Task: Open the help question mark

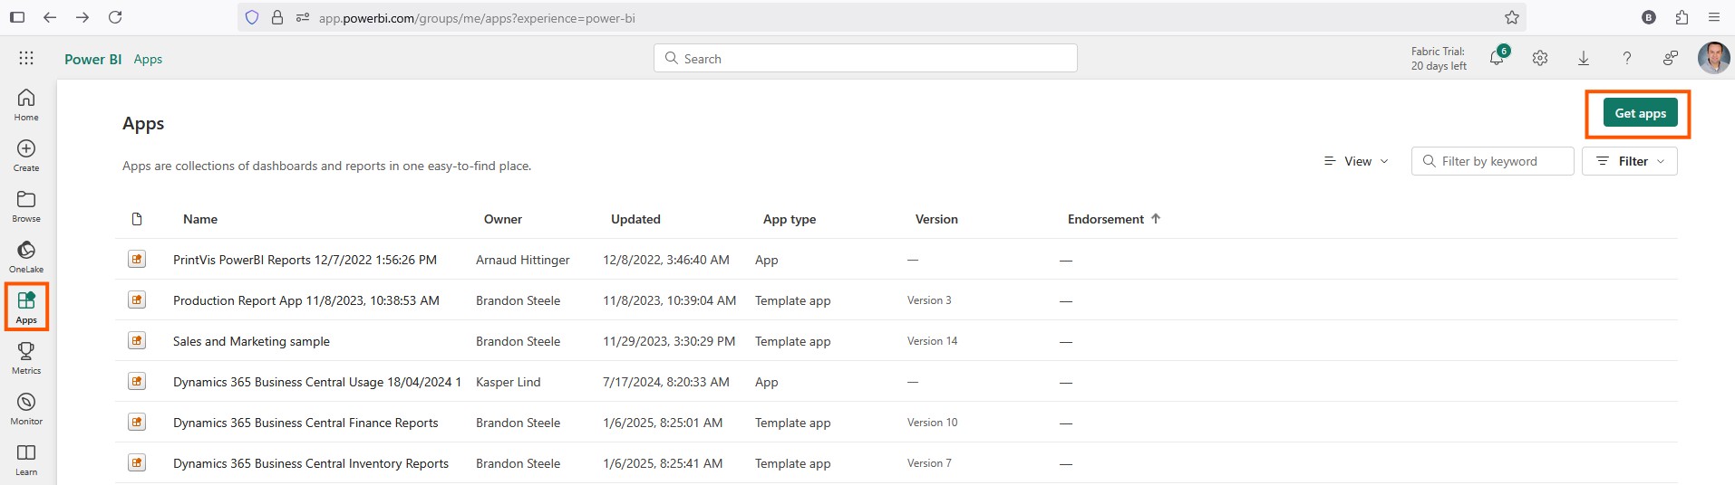Action: click(1627, 58)
